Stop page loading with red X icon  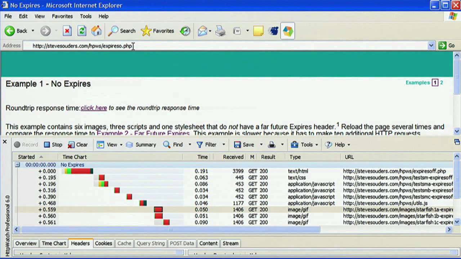[x=67, y=31]
